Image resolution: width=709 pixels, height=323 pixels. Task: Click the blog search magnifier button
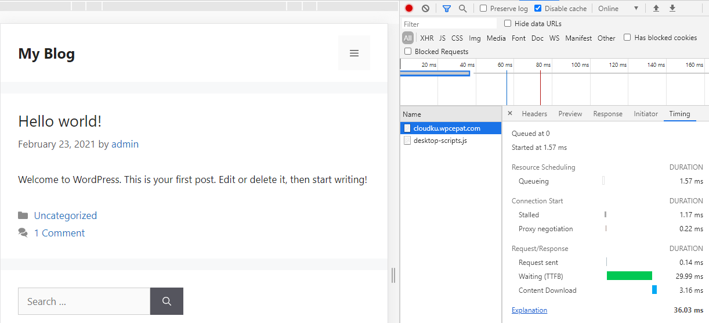(x=167, y=302)
